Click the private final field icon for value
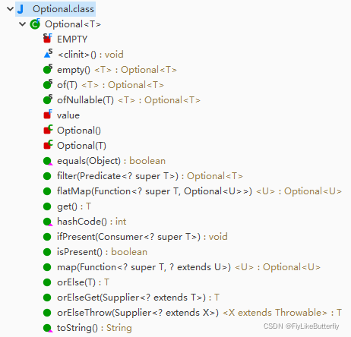The width and height of the screenshot is (351, 337). point(48,115)
